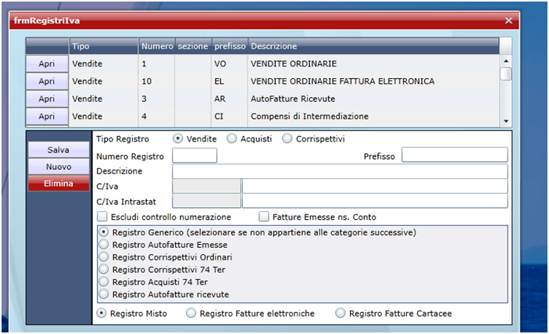
Task: Close the frmRegistriIva window
Action: coord(508,20)
